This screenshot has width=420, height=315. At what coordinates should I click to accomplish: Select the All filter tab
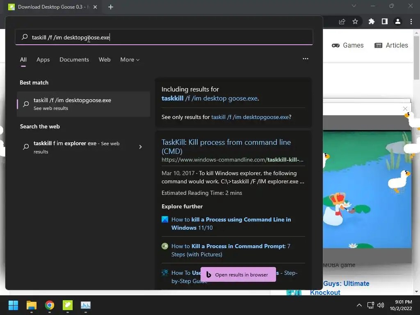point(23,60)
